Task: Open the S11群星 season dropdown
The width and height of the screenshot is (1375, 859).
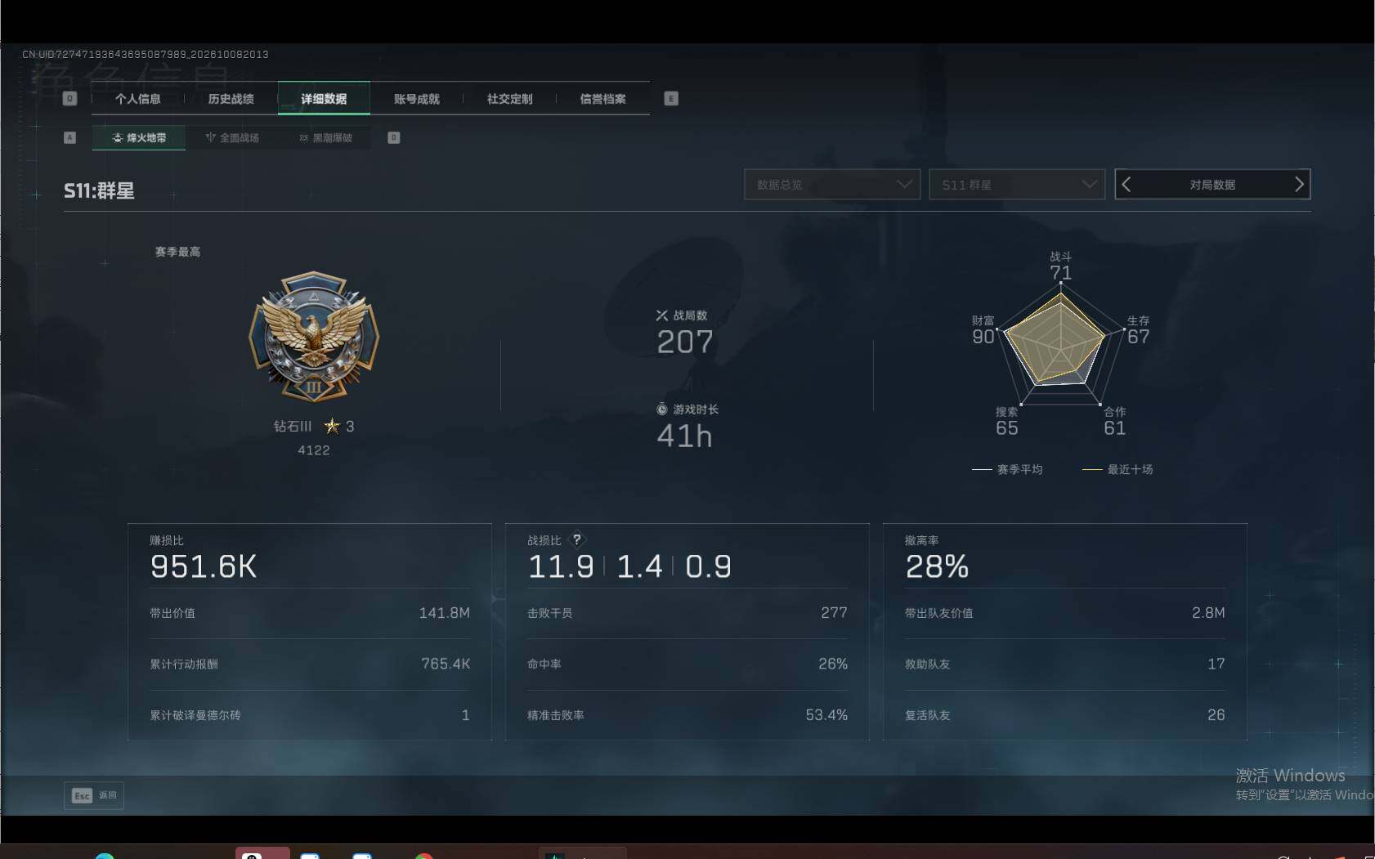Action: coord(1017,185)
